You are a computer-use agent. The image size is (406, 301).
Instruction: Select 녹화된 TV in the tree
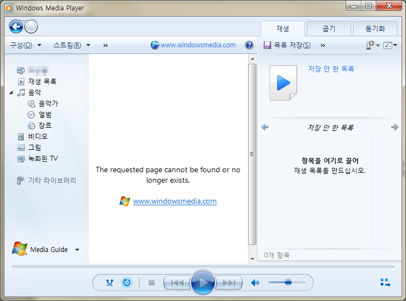click(x=43, y=158)
